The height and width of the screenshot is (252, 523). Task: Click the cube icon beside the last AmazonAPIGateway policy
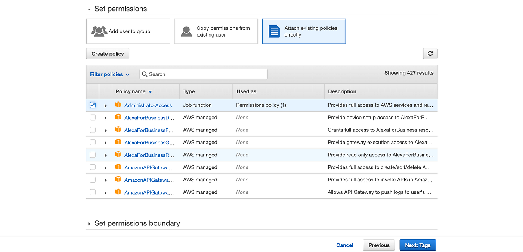(118, 192)
